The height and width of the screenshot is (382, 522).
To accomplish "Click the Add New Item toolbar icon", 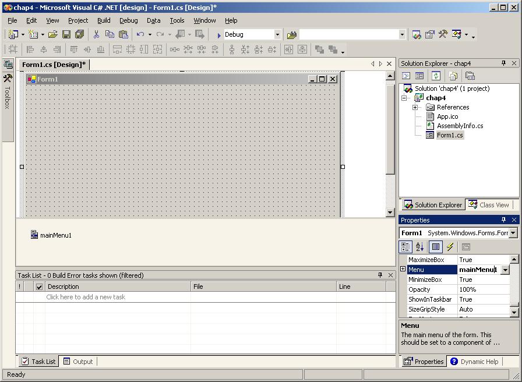I will coord(33,34).
